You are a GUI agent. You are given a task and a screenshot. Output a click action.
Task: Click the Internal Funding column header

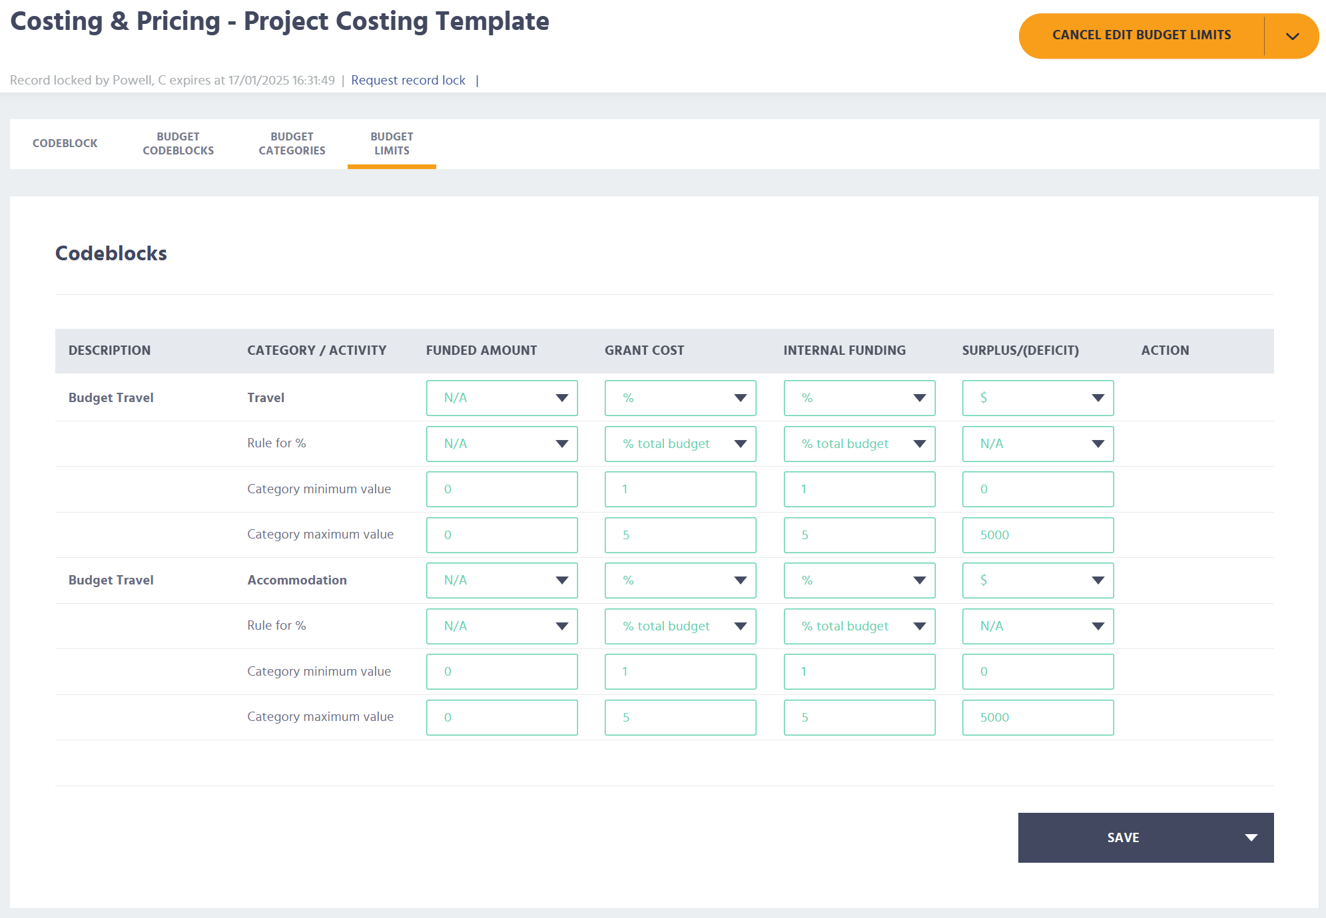(x=844, y=351)
